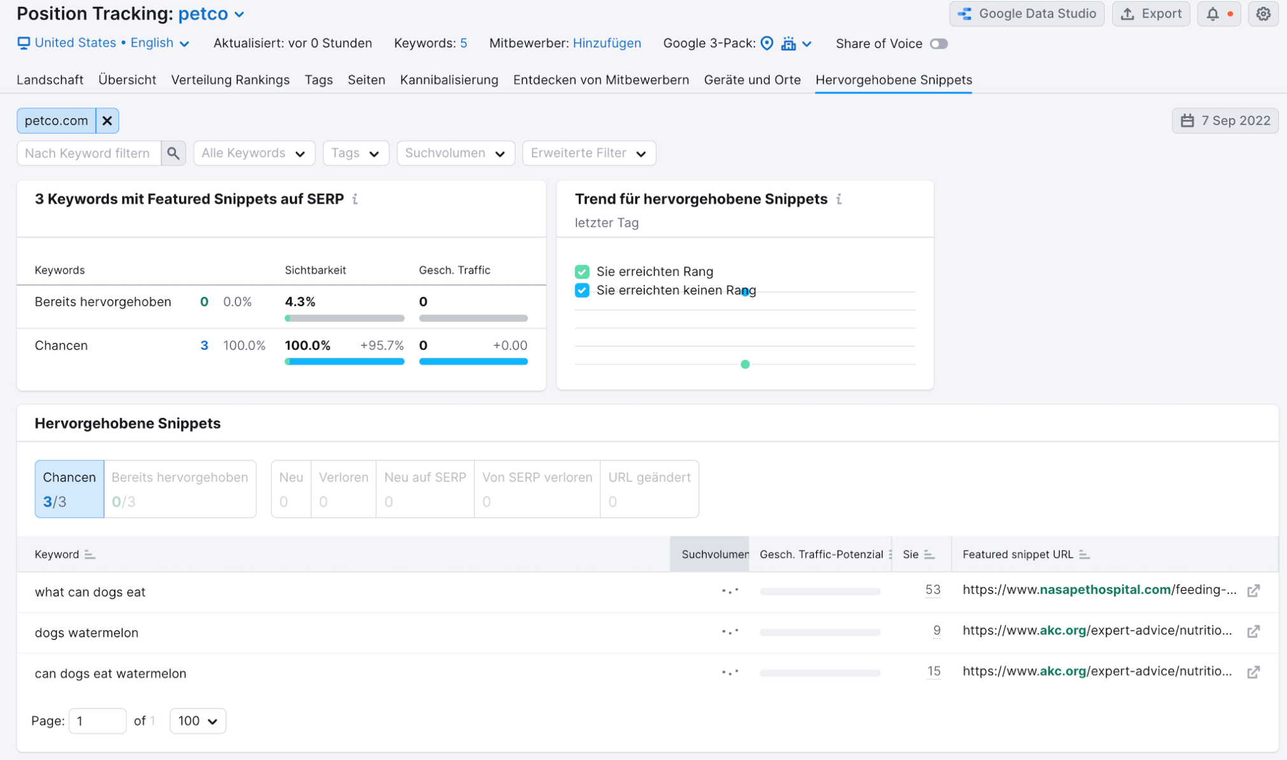Click the keyword filter search icon

coord(172,152)
